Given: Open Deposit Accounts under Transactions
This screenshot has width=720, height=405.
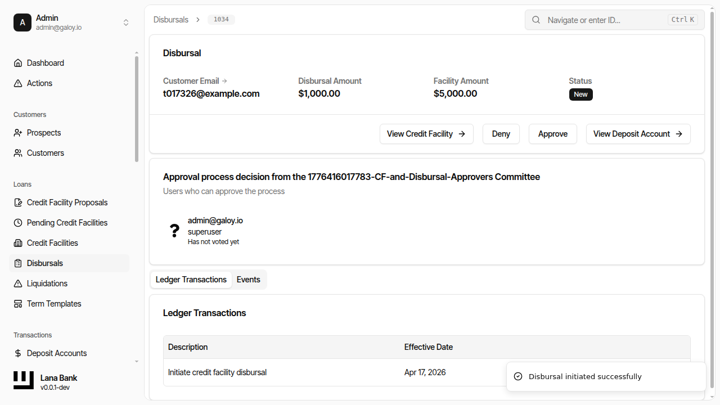Looking at the screenshot, I should click(x=56, y=353).
